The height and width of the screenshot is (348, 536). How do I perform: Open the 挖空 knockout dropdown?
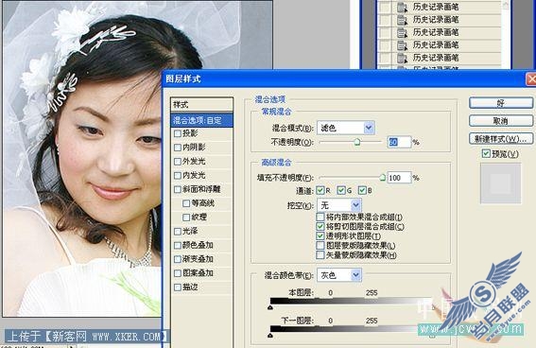tap(355, 205)
